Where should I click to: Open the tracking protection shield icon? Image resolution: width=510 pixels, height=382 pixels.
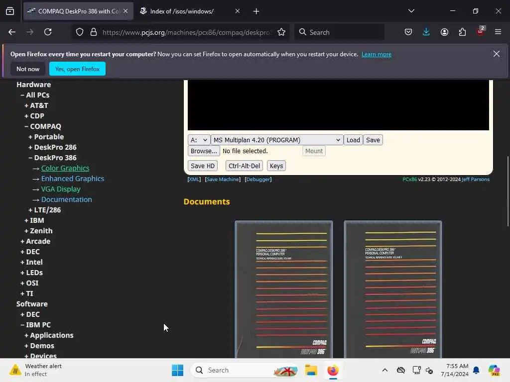(80, 32)
